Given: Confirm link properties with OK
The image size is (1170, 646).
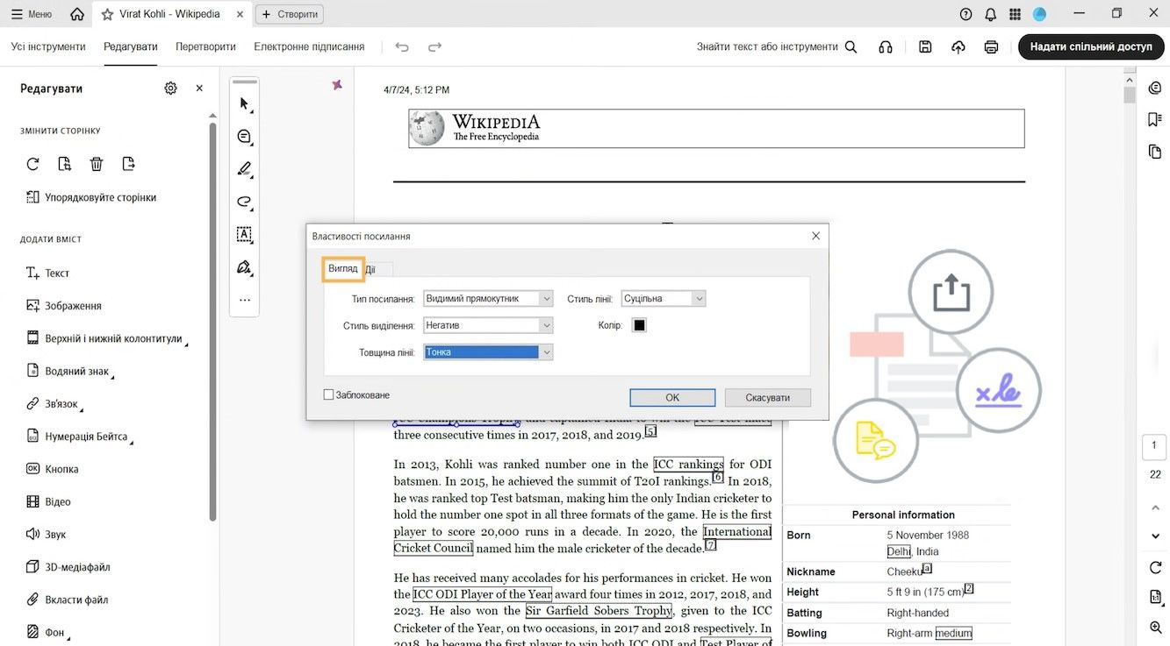Looking at the screenshot, I should click(672, 397).
